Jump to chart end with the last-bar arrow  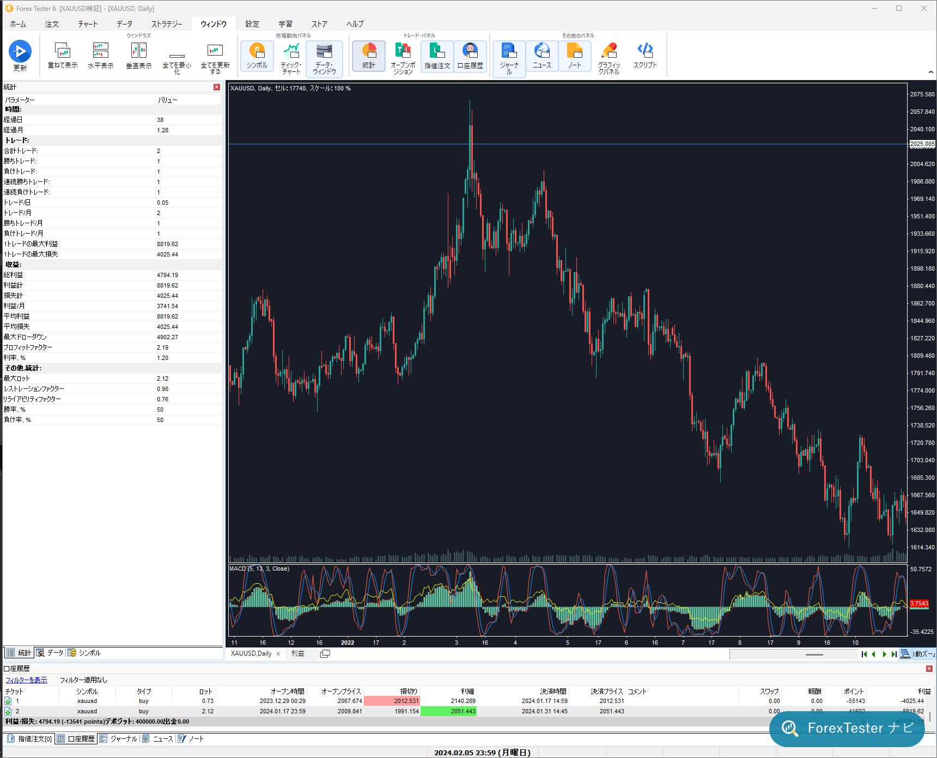click(894, 654)
